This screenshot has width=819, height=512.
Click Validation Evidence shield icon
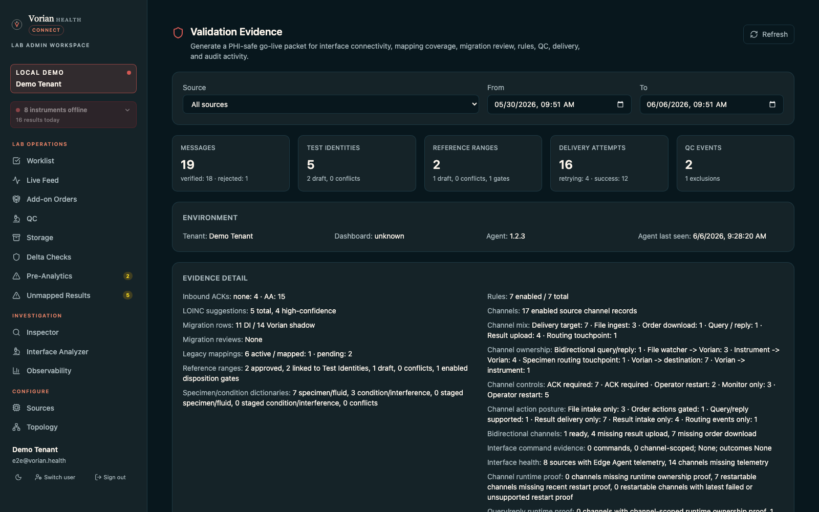pos(178,33)
